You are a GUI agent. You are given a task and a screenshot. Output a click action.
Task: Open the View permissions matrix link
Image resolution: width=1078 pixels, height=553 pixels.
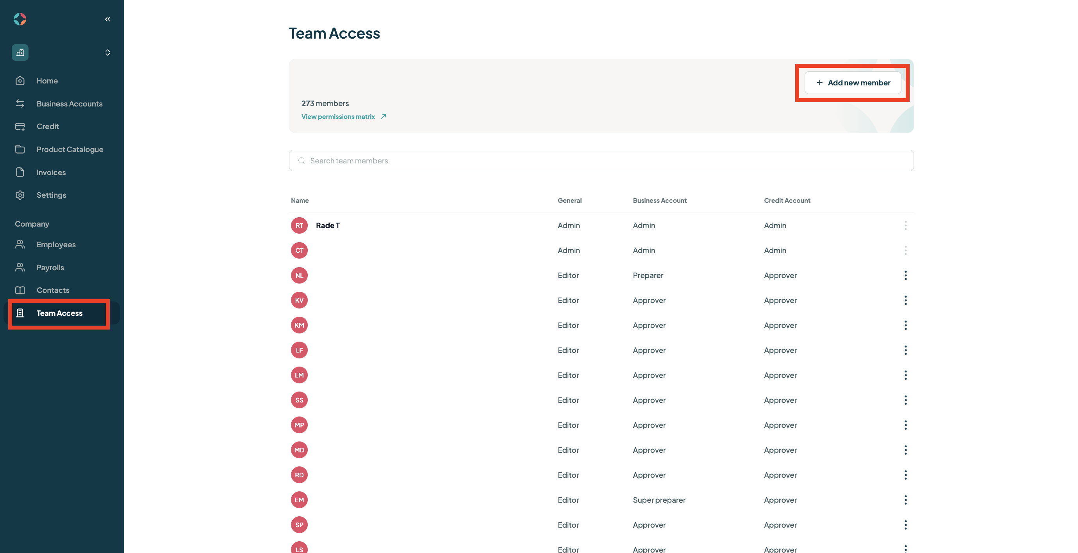(338, 117)
